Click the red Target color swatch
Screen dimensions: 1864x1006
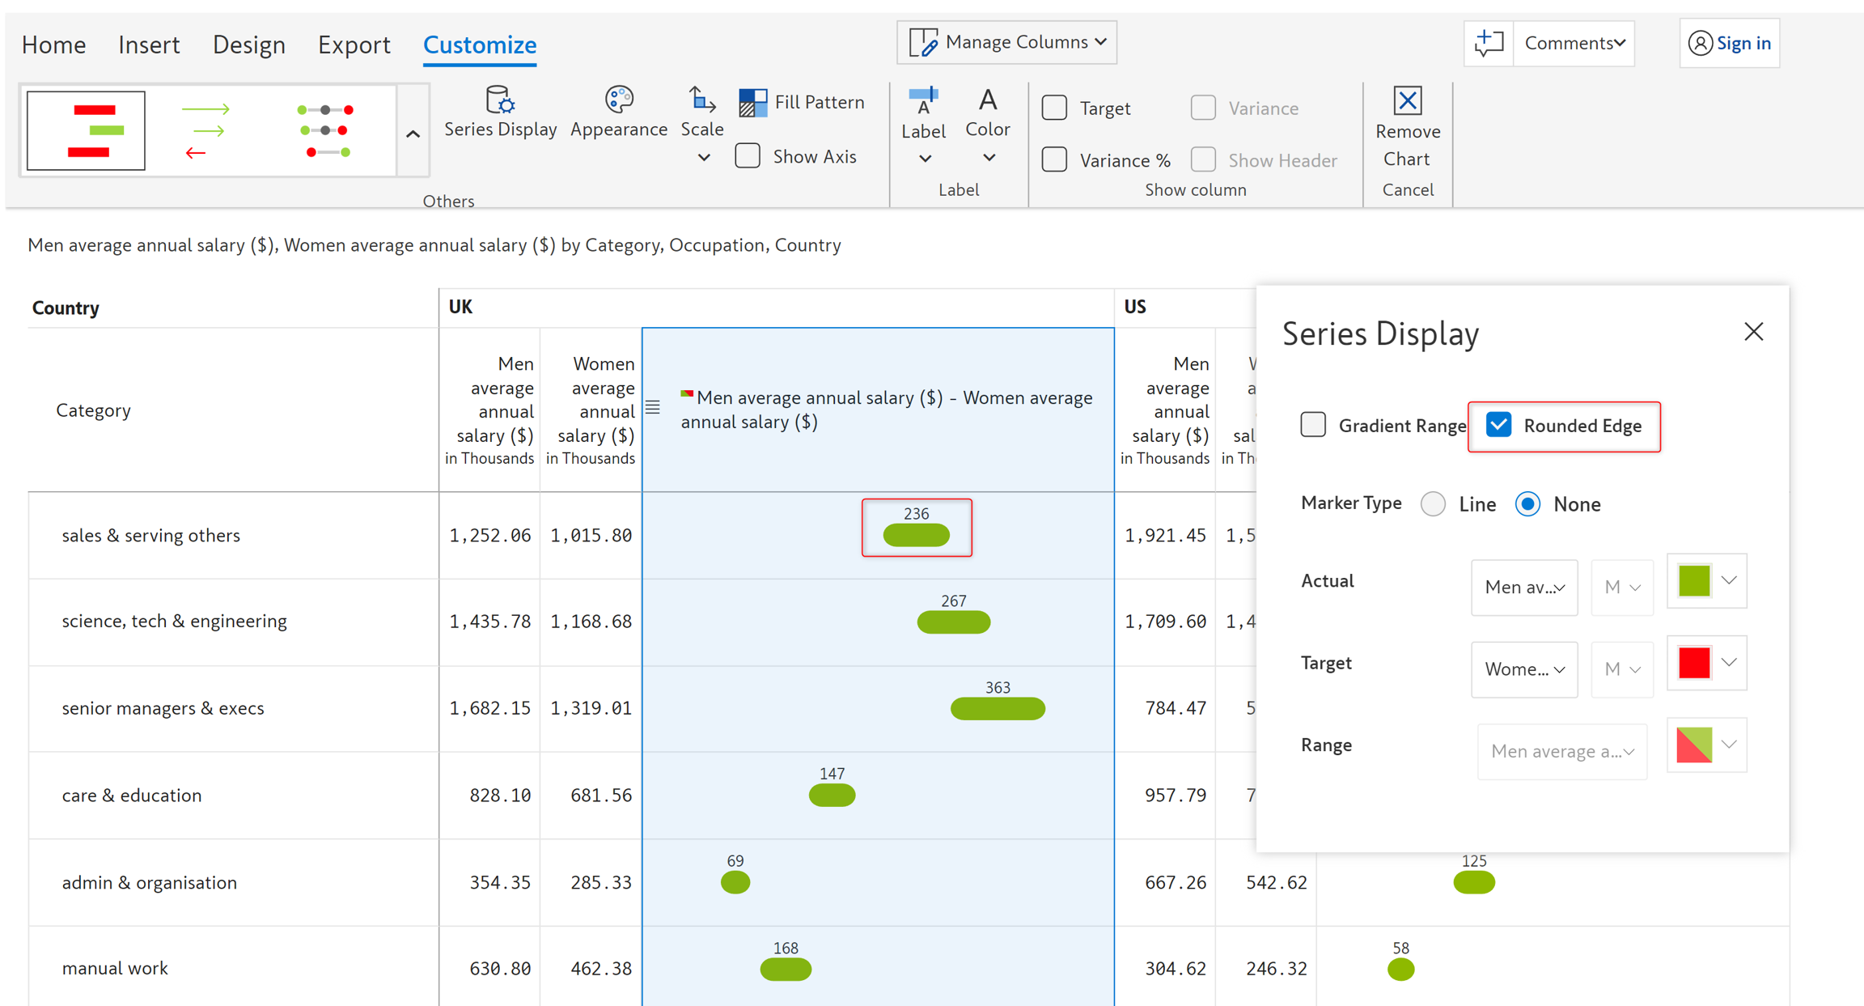(x=1693, y=663)
